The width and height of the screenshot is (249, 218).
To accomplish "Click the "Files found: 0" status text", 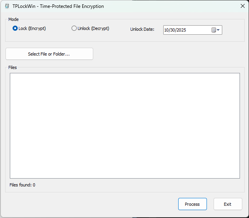I will point(22,185).
